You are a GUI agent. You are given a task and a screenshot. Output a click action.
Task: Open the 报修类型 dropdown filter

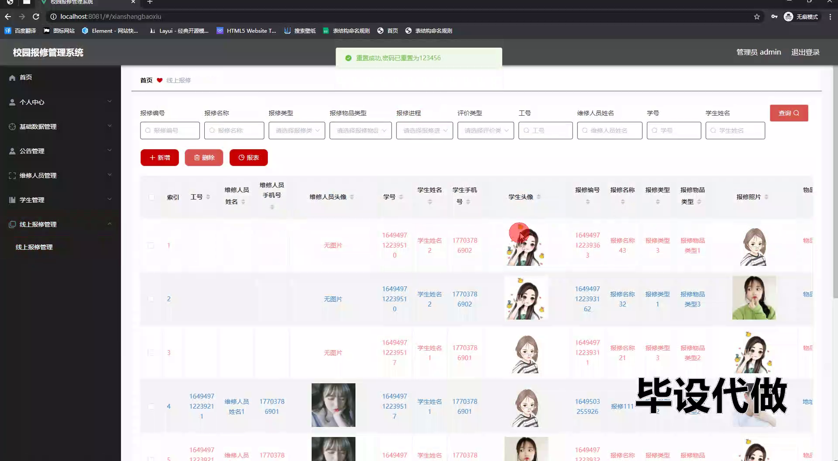point(297,131)
